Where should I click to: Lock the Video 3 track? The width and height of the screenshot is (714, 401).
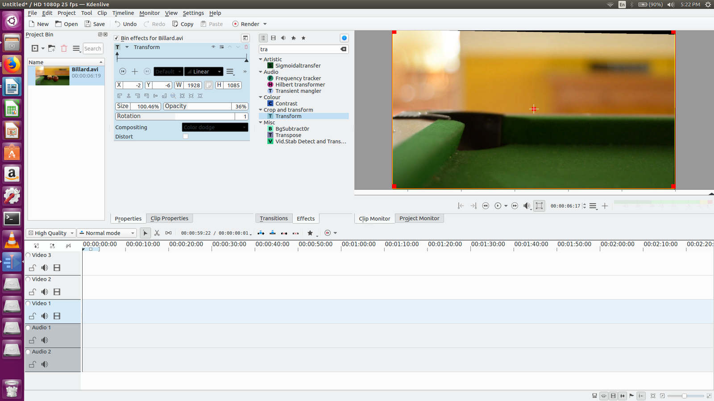[x=33, y=268]
